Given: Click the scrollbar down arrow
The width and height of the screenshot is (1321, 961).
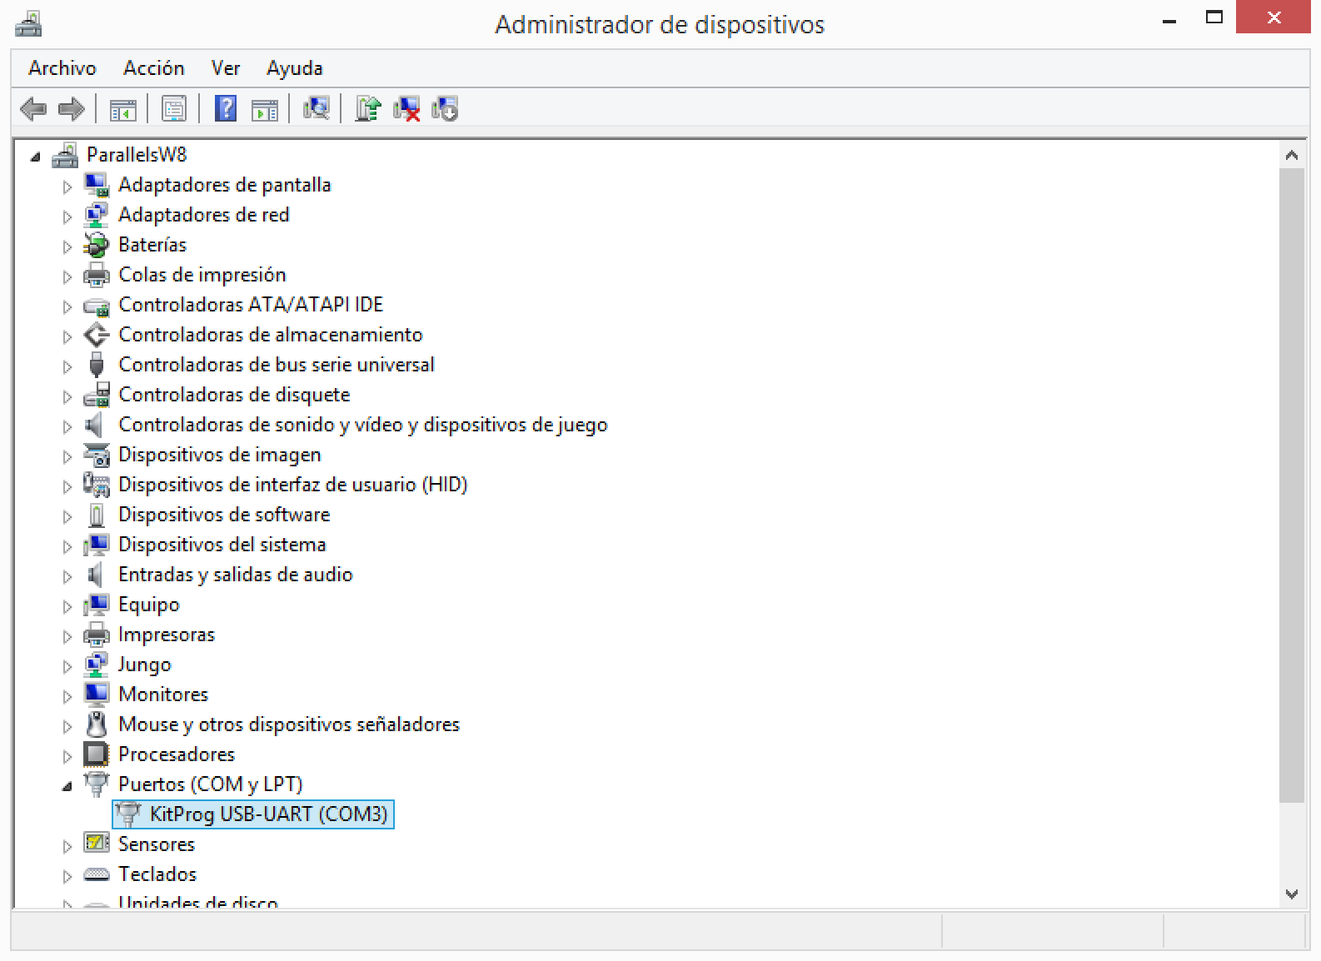Looking at the screenshot, I should [x=1292, y=894].
